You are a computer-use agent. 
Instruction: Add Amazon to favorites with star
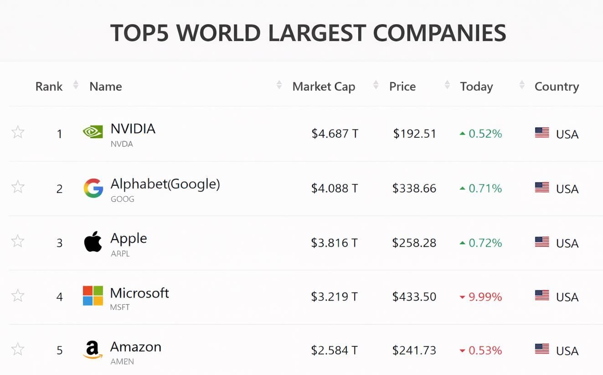(18, 349)
